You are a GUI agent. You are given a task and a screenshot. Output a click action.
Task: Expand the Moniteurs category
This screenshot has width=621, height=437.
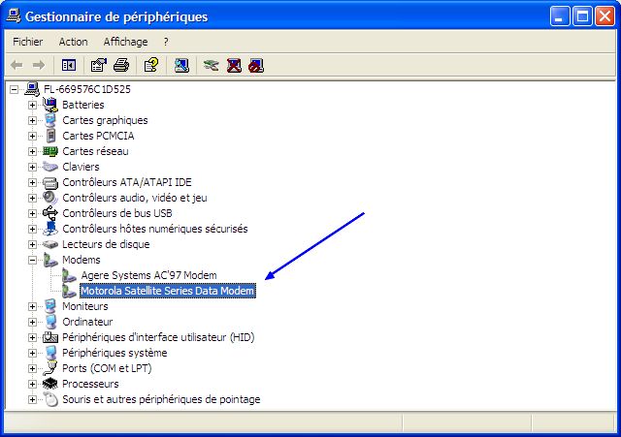click(x=32, y=306)
